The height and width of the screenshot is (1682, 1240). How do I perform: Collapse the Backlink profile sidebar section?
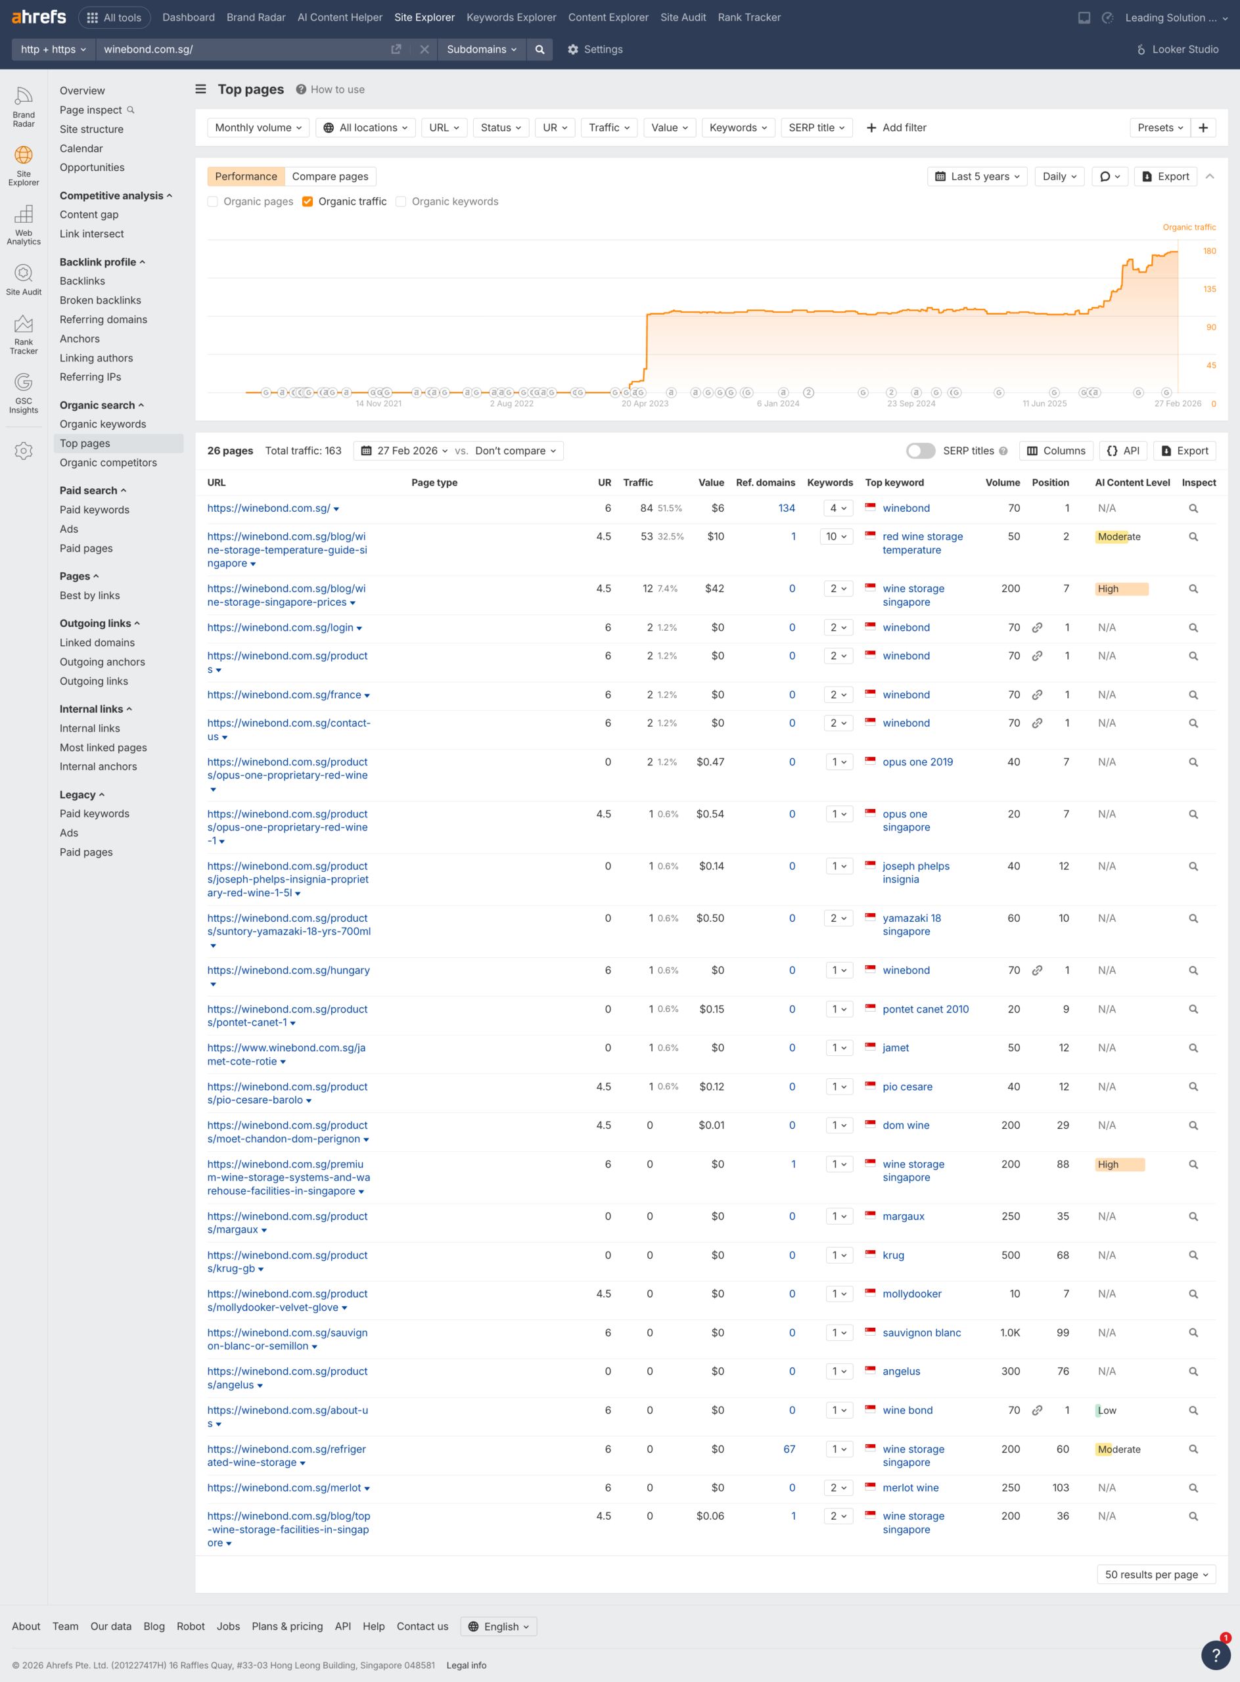pyautogui.click(x=103, y=262)
